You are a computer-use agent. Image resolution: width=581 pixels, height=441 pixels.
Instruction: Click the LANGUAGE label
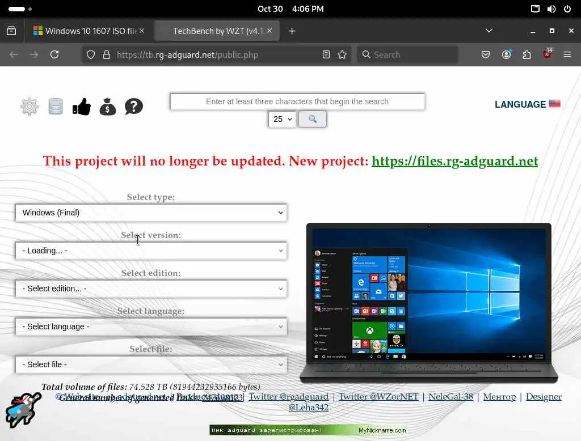[520, 104]
